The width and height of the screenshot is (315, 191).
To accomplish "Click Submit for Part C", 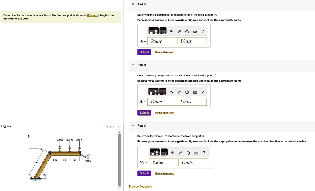I will pyautogui.click(x=144, y=173).
